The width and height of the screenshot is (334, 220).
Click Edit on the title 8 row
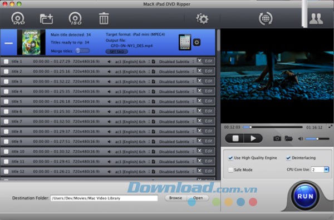pyautogui.click(x=208, y=131)
